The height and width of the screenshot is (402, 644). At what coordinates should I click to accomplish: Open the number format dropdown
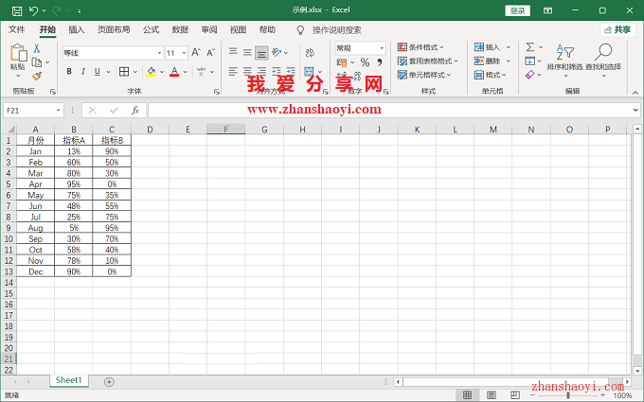pos(382,48)
